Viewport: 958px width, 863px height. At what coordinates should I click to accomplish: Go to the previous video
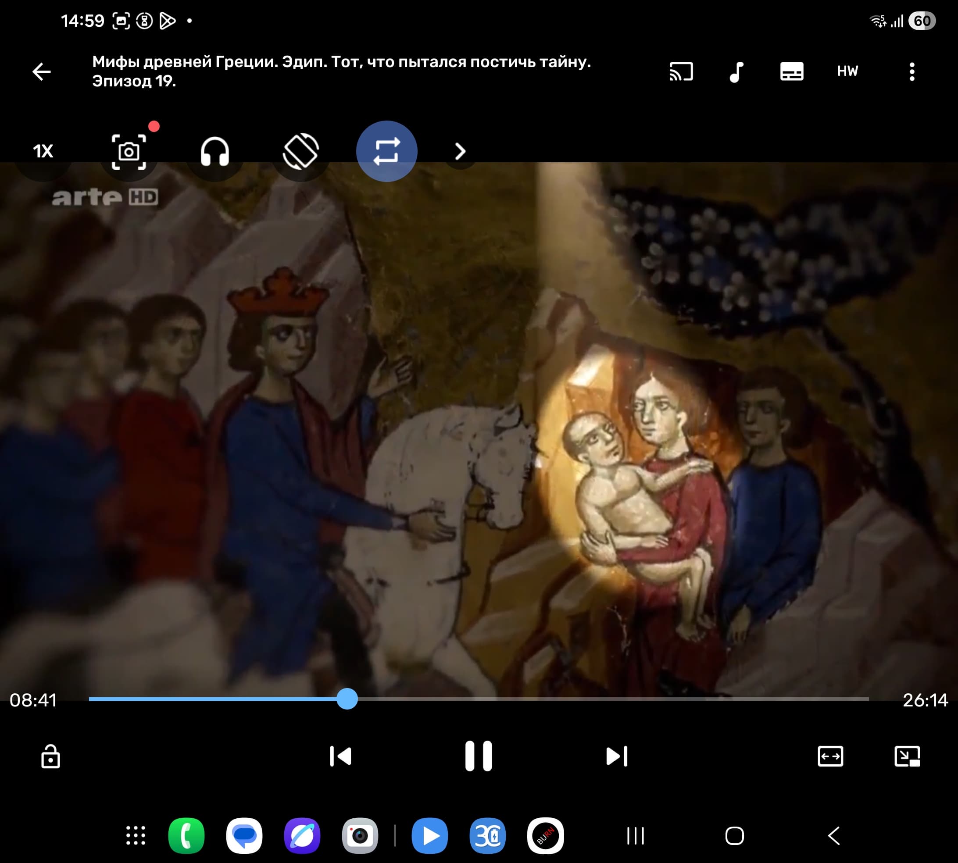(x=340, y=756)
